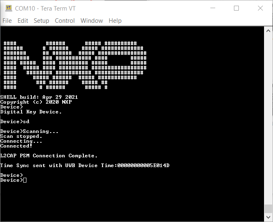Screen dimensions: 273x222
Task: Click the Tera Term VT title bar icon
Action: click(9, 8)
